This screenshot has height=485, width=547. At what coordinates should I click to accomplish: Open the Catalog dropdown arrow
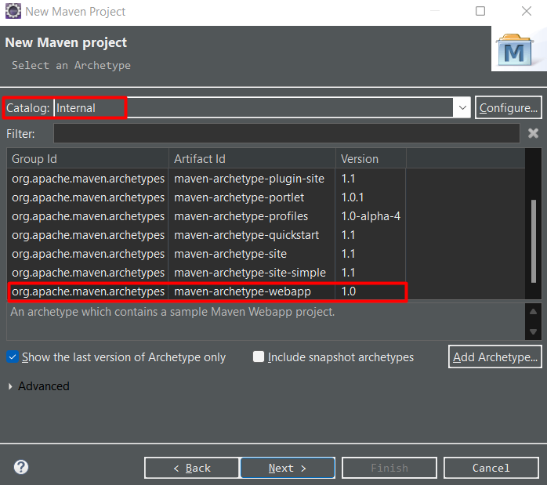coord(462,108)
